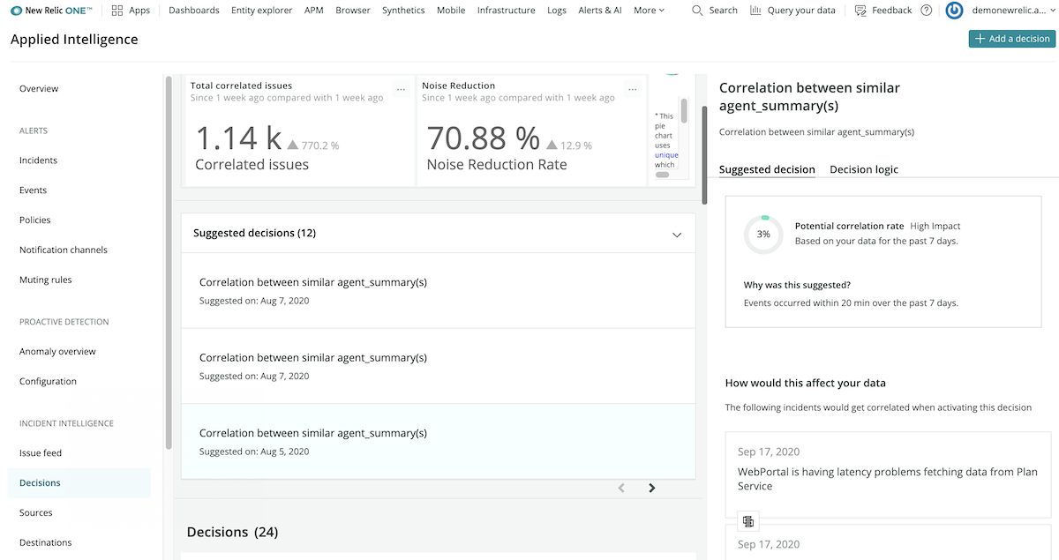Open the Dashboards menu item
The height and width of the screenshot is (560, 1059).
(194, 11)
